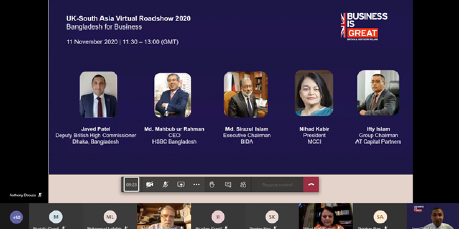Click the Request control button
Image resolution: width=459 pixels, height=229 pixels.
pyautogui.click(x=277, y=185)
